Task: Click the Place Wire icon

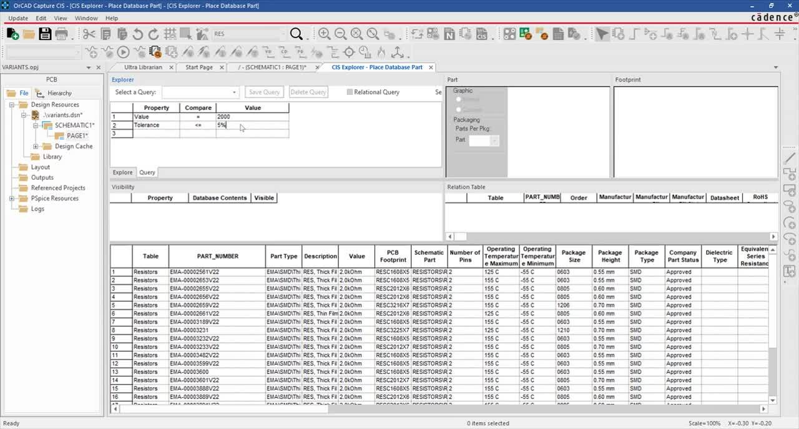Action: point(635,34)
